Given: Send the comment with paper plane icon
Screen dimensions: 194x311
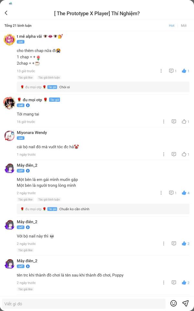Looking at the screenshot, I should 186,303.
